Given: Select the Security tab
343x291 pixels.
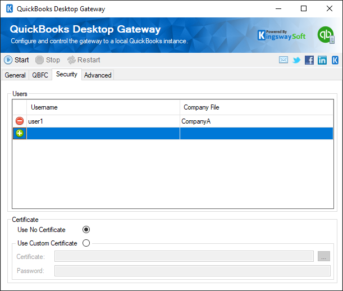Looking at the screenshot, I should 67,74.
